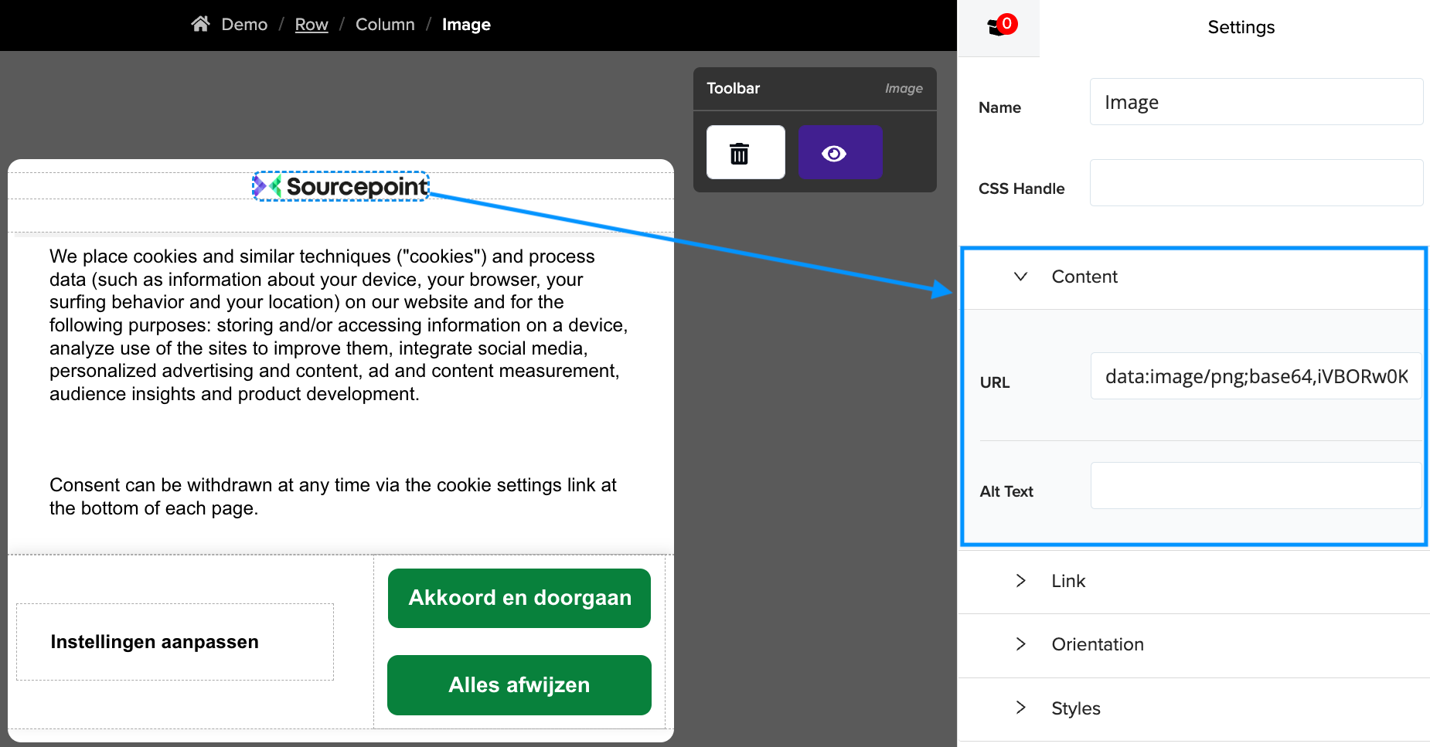Navigate to Column via the breadcrumb
1430x747 pixels.
[385, 24]
